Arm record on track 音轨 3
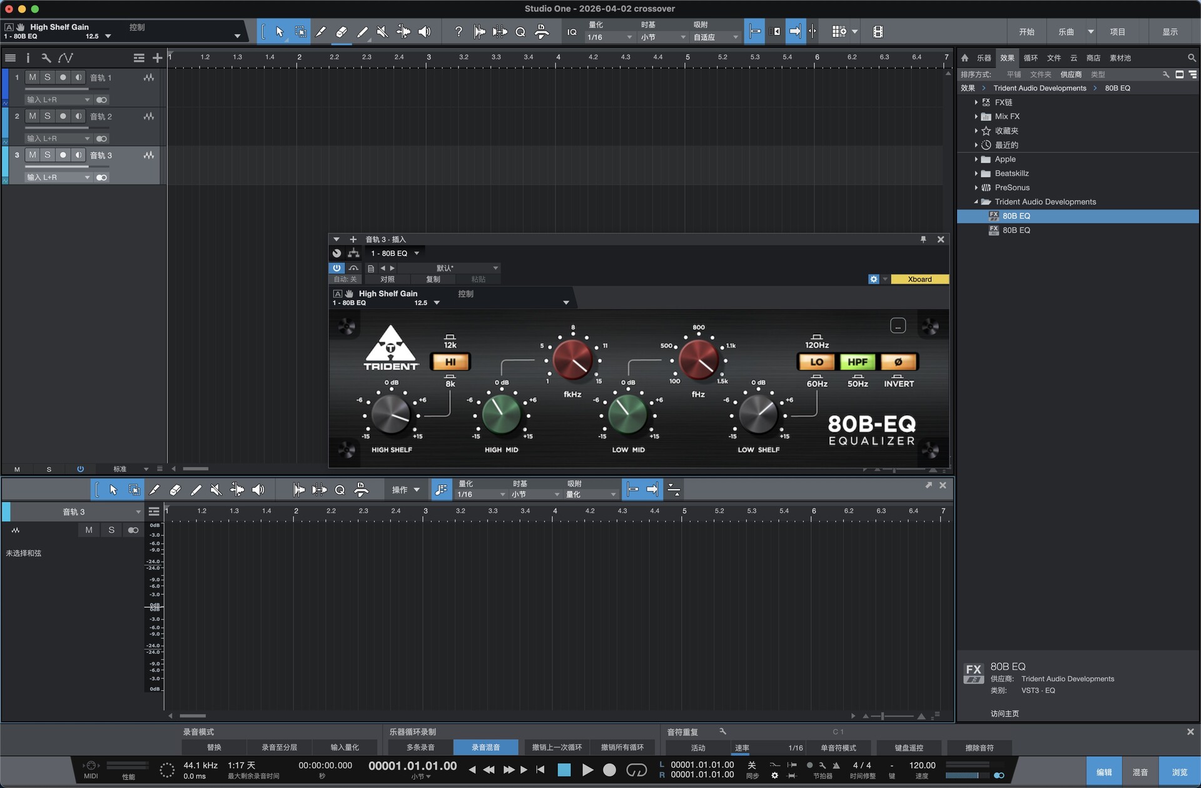The width and height of the screenshot is (1201, 788). [x=63, y=155]
